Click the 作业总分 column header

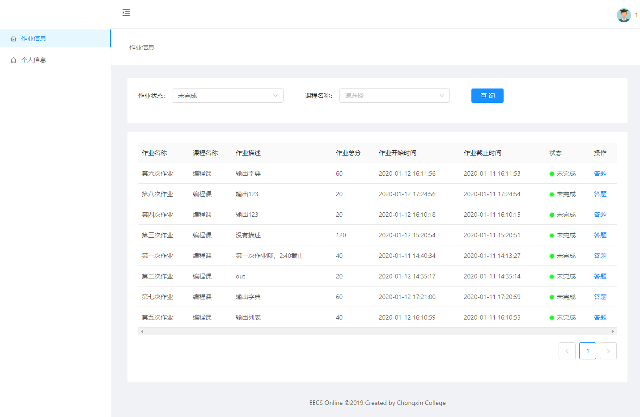348,153
